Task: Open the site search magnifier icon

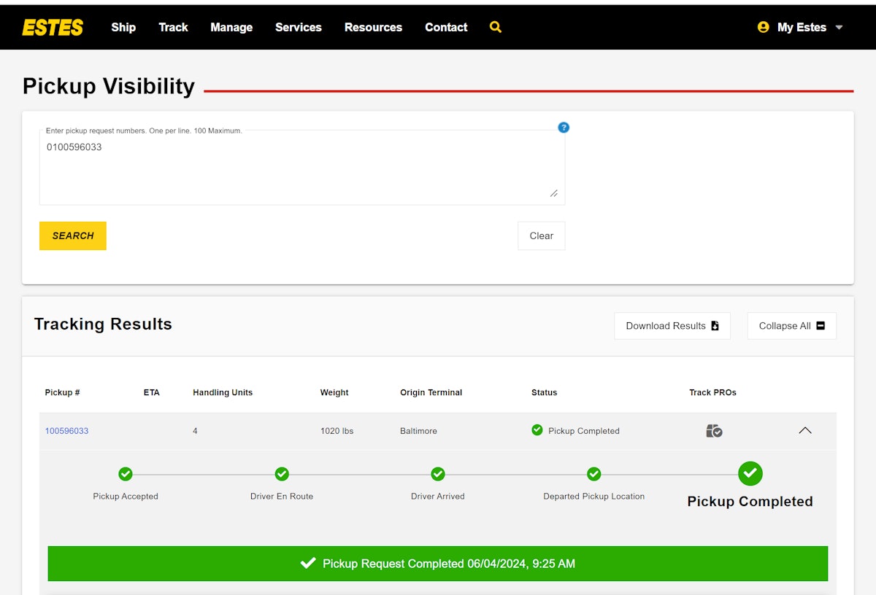Action: coord(496,27)
